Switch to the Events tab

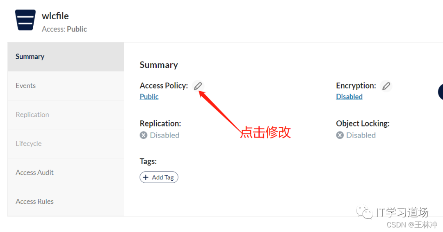pyautogui.click(x=26, y=85)
